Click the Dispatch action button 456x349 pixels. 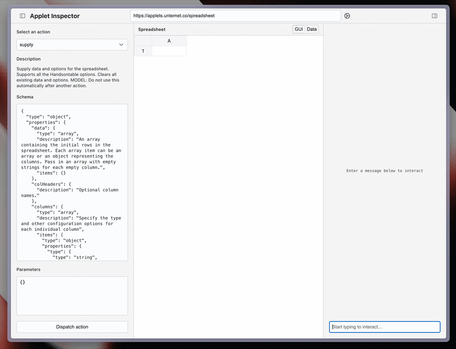(x=72, y=327)
